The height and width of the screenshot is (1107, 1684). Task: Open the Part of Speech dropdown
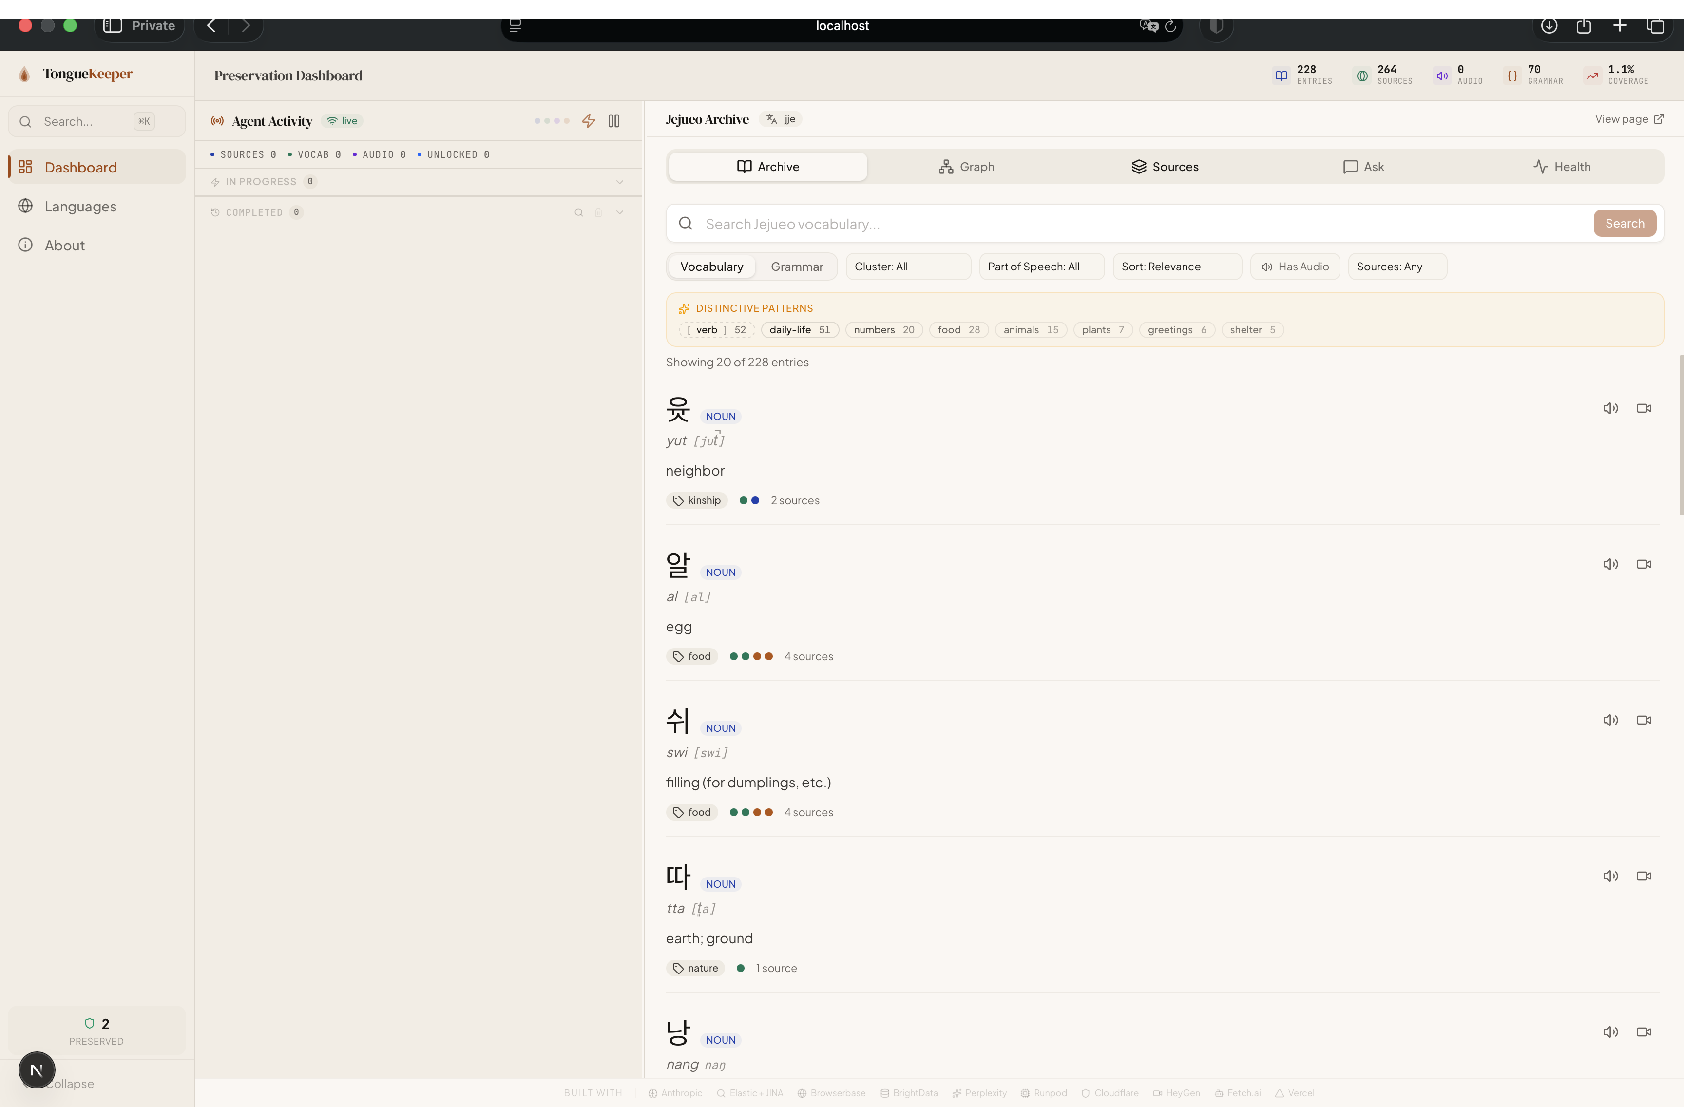[1041, 267]
